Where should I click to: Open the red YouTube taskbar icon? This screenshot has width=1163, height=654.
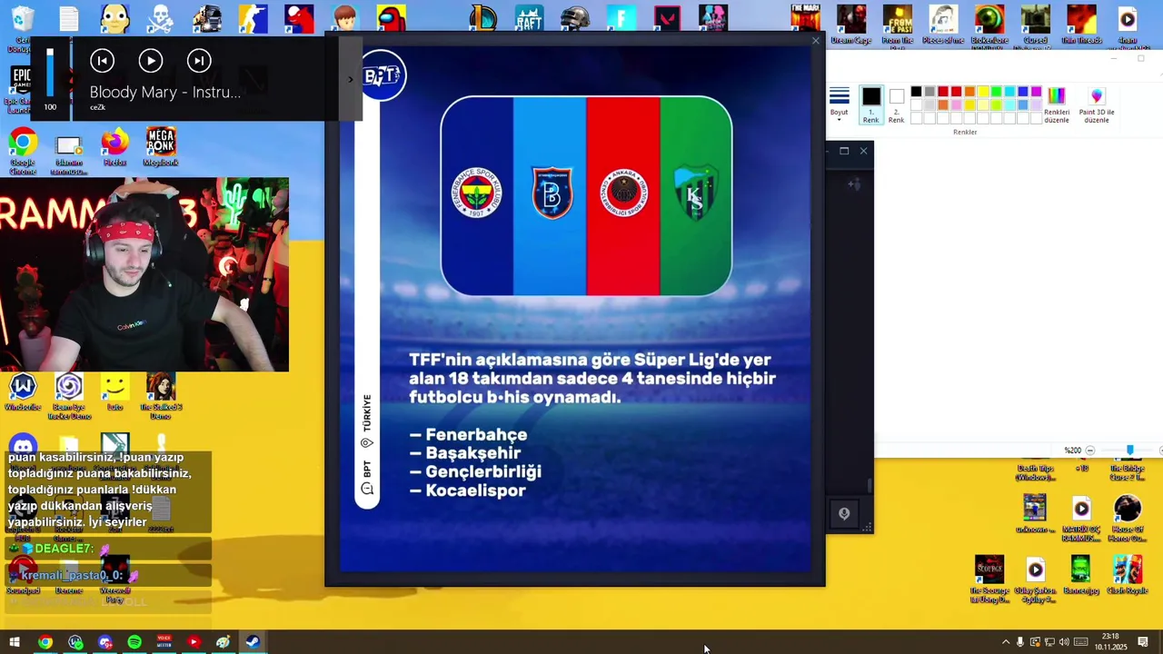[193, 642]
